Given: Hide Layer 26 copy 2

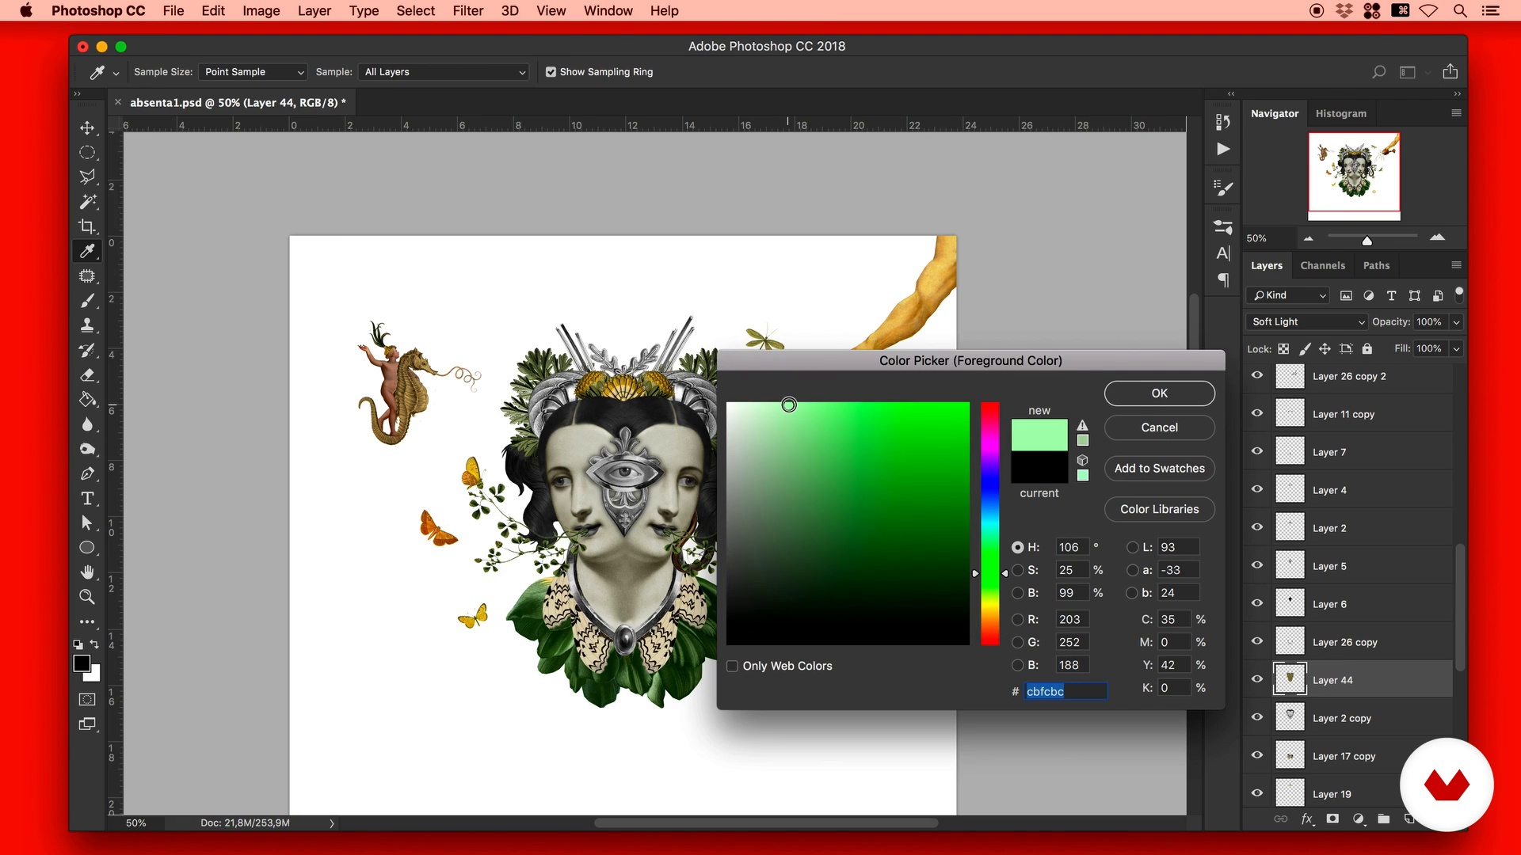Looking at the screenshot, I should [x=1256, y=376].
